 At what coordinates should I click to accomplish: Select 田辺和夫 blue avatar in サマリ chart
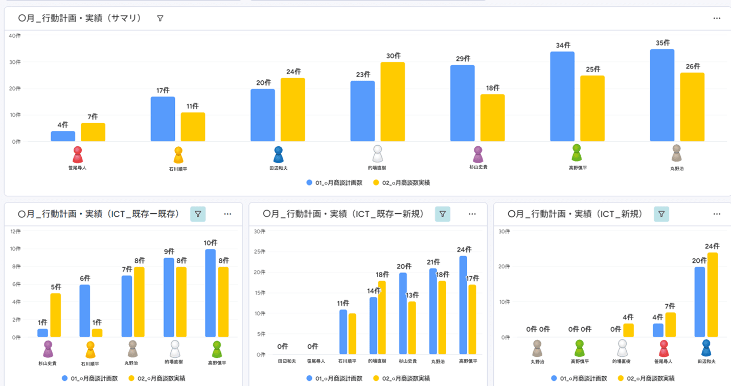point(279,154)
